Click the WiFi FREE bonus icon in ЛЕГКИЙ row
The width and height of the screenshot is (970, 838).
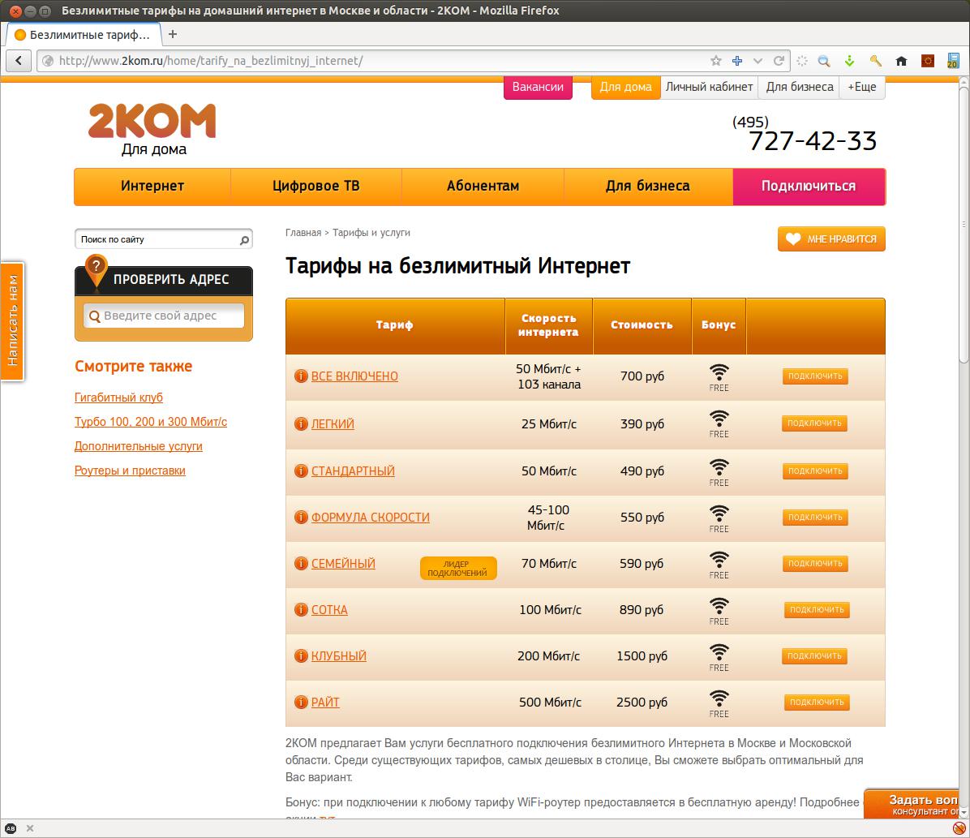[719, 424]
